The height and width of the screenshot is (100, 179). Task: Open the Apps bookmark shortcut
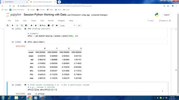(x=4, y=10)
